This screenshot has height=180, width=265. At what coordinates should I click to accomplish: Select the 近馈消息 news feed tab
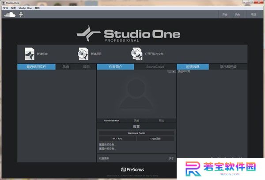coord(193,67)
